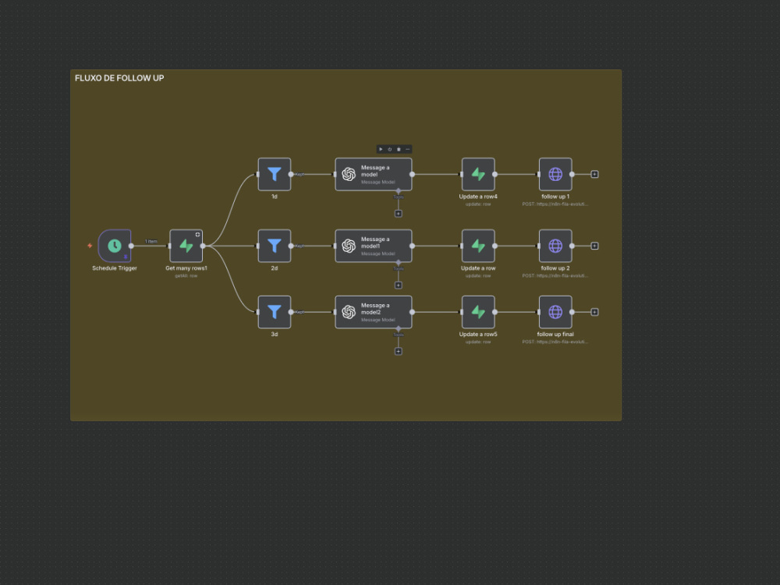Click the 'Schedule Trigger' node label
Image resolution: width=780 pixels, height=585 pixels.
tap(115, 268)
